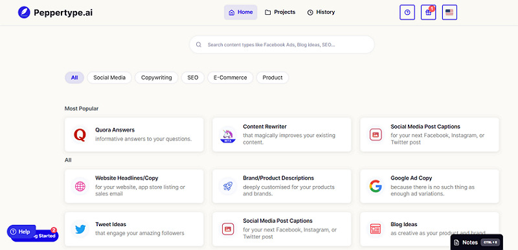Filter by Copywriting category
Screen dimensions: 518x250
pos(156,78)
